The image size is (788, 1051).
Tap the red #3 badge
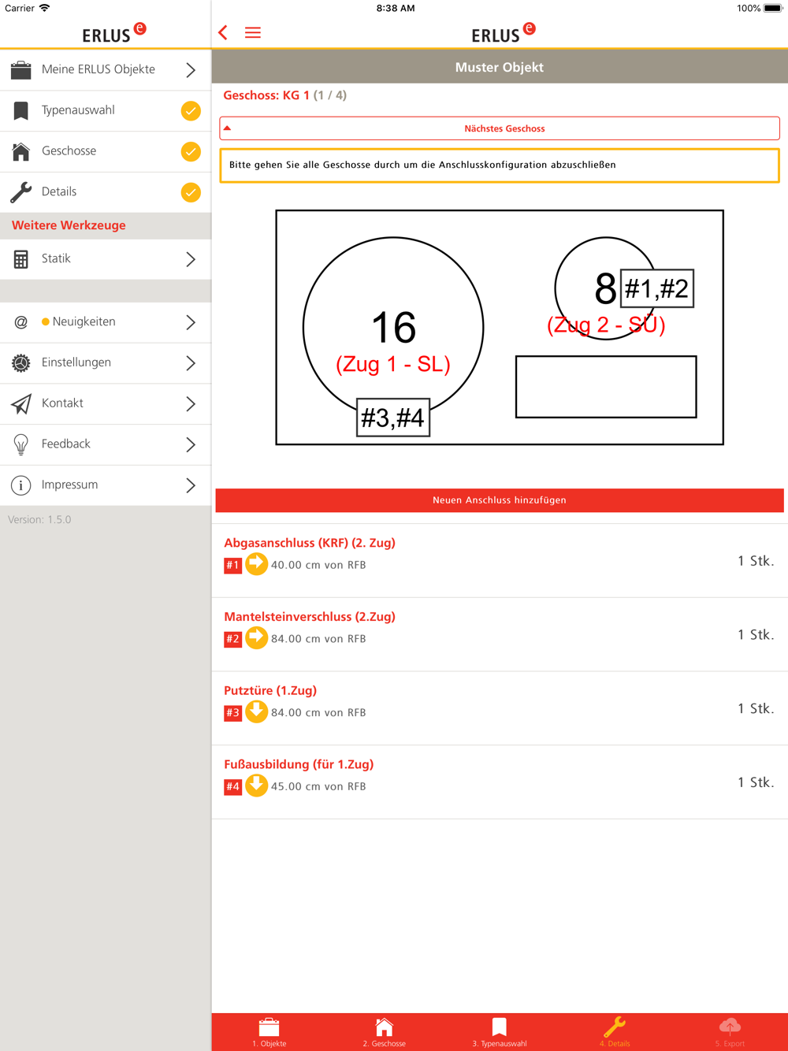click(232, 713)
